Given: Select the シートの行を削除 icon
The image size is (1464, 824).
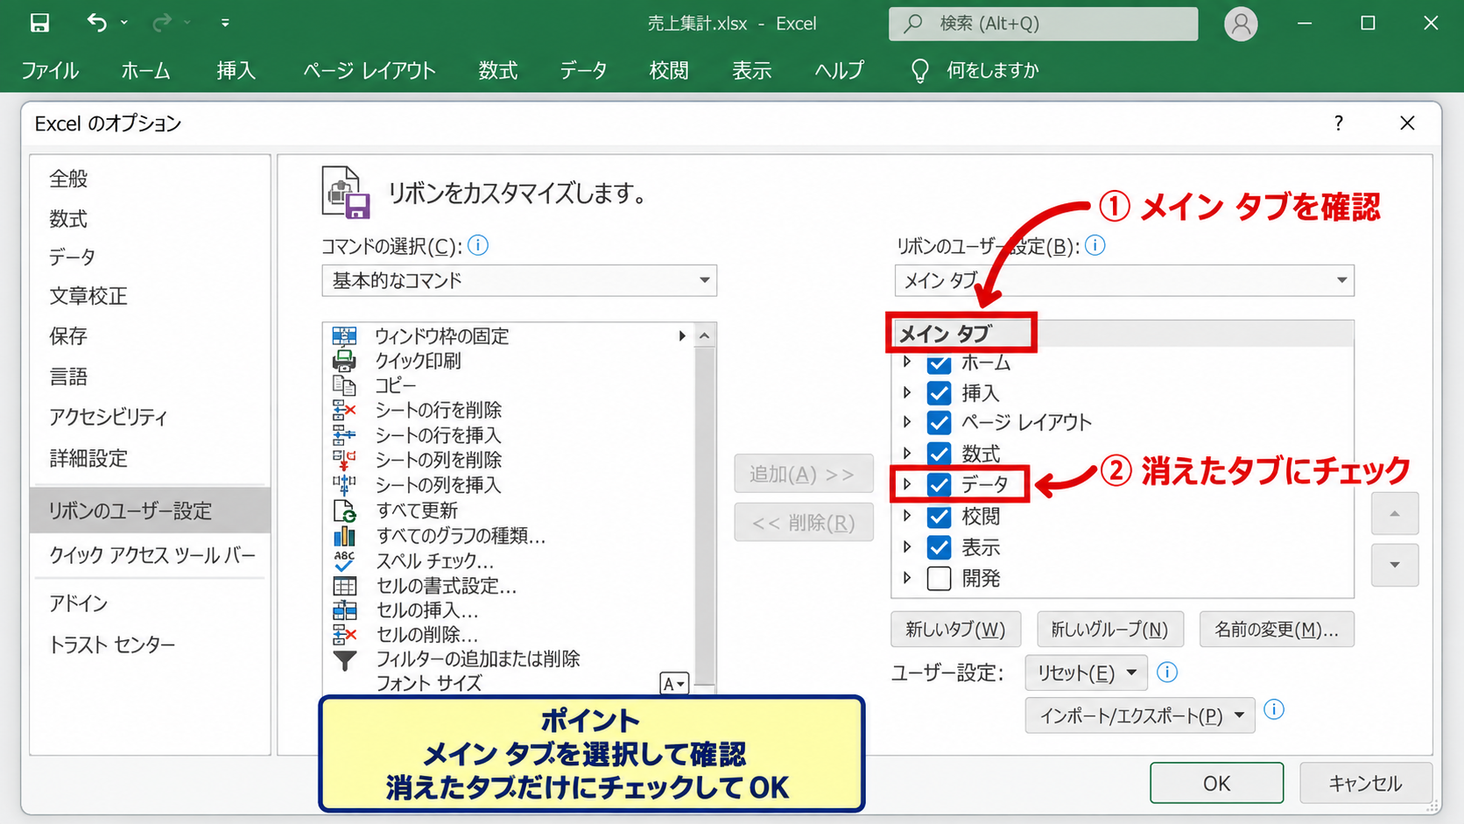Looking at the screenshot, I should point(345,410).
